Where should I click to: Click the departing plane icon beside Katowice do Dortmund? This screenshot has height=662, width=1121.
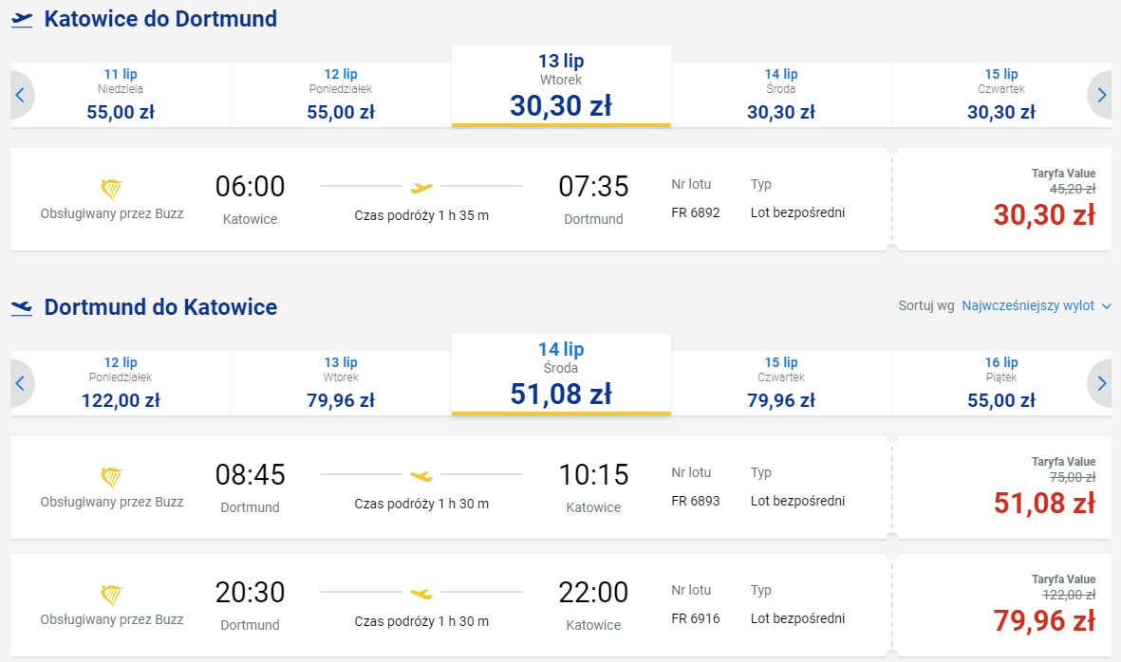pyautogui.click(x=22, y=19)
